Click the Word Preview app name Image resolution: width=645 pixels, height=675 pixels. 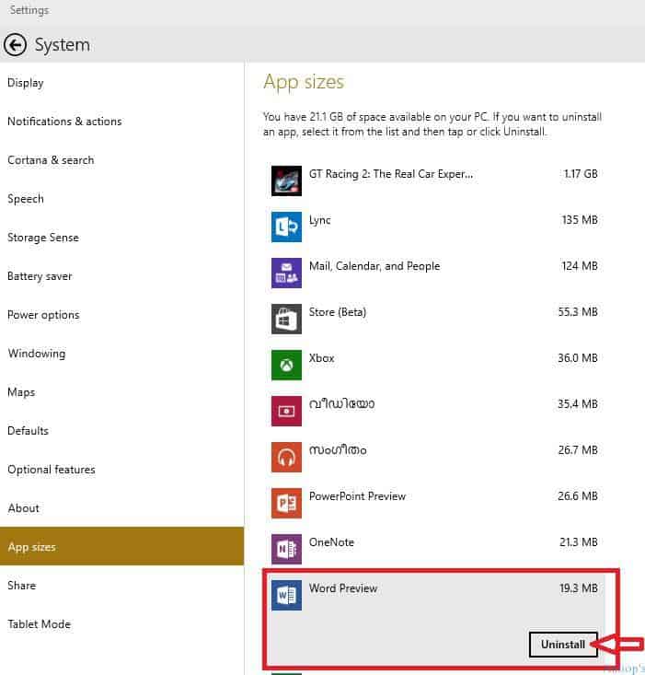[x=343, y=588]
